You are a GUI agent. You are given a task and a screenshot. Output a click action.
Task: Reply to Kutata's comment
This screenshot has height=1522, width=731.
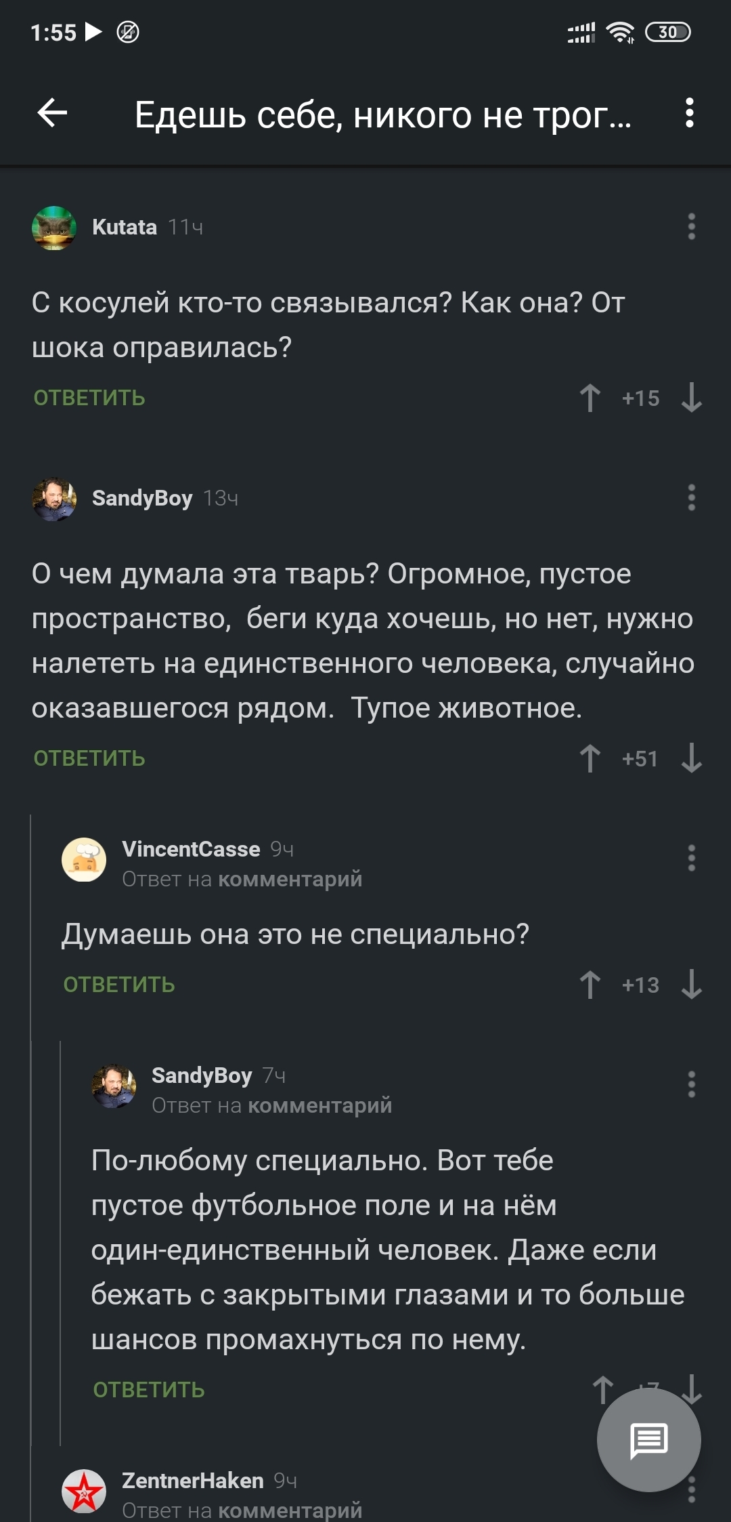(x=89, y=398)
